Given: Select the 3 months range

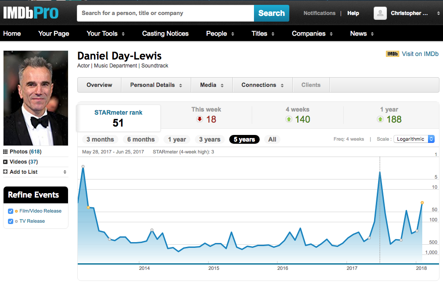Looking at the screenshot, I should (x=100, y=139).
